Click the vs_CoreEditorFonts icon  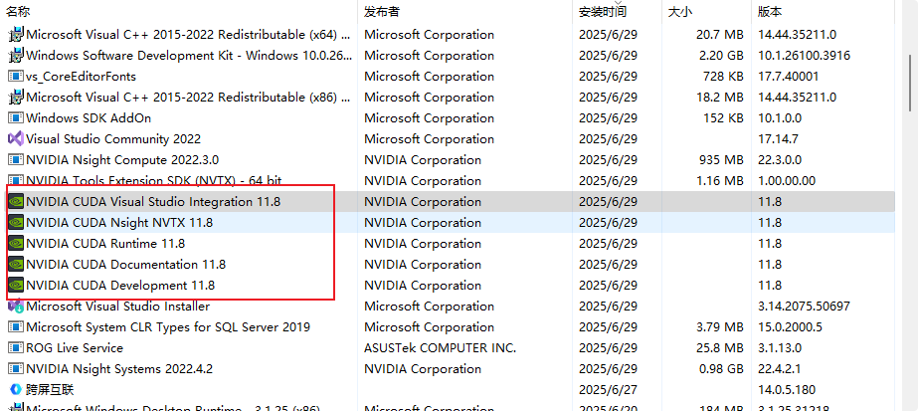(15, 77)
